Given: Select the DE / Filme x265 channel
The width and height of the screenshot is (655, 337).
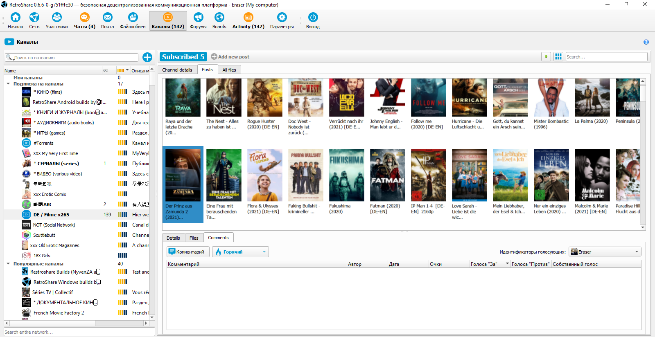Looking at the screenshot, I should 77,215.
